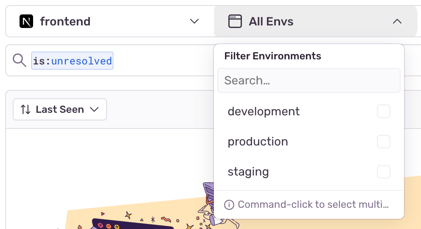Click the Next.js frontend project icon
The width and height of the screenshot is (421, 229).
[x=26, y=21]
